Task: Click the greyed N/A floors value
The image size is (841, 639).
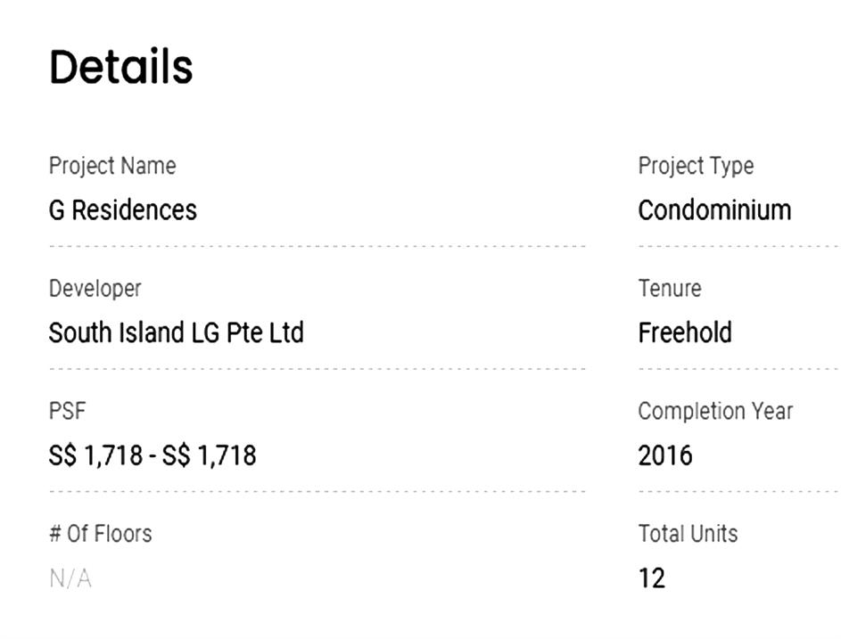Action: point(70,579)
